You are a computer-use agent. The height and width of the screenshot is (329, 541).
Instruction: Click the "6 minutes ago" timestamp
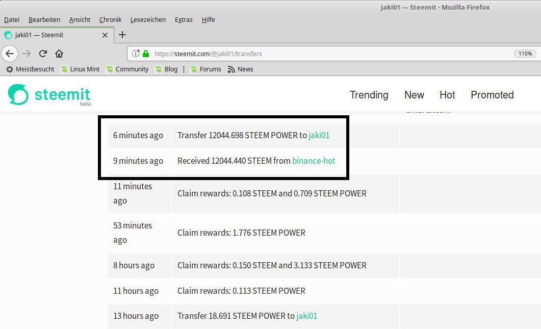coord(138,135)
